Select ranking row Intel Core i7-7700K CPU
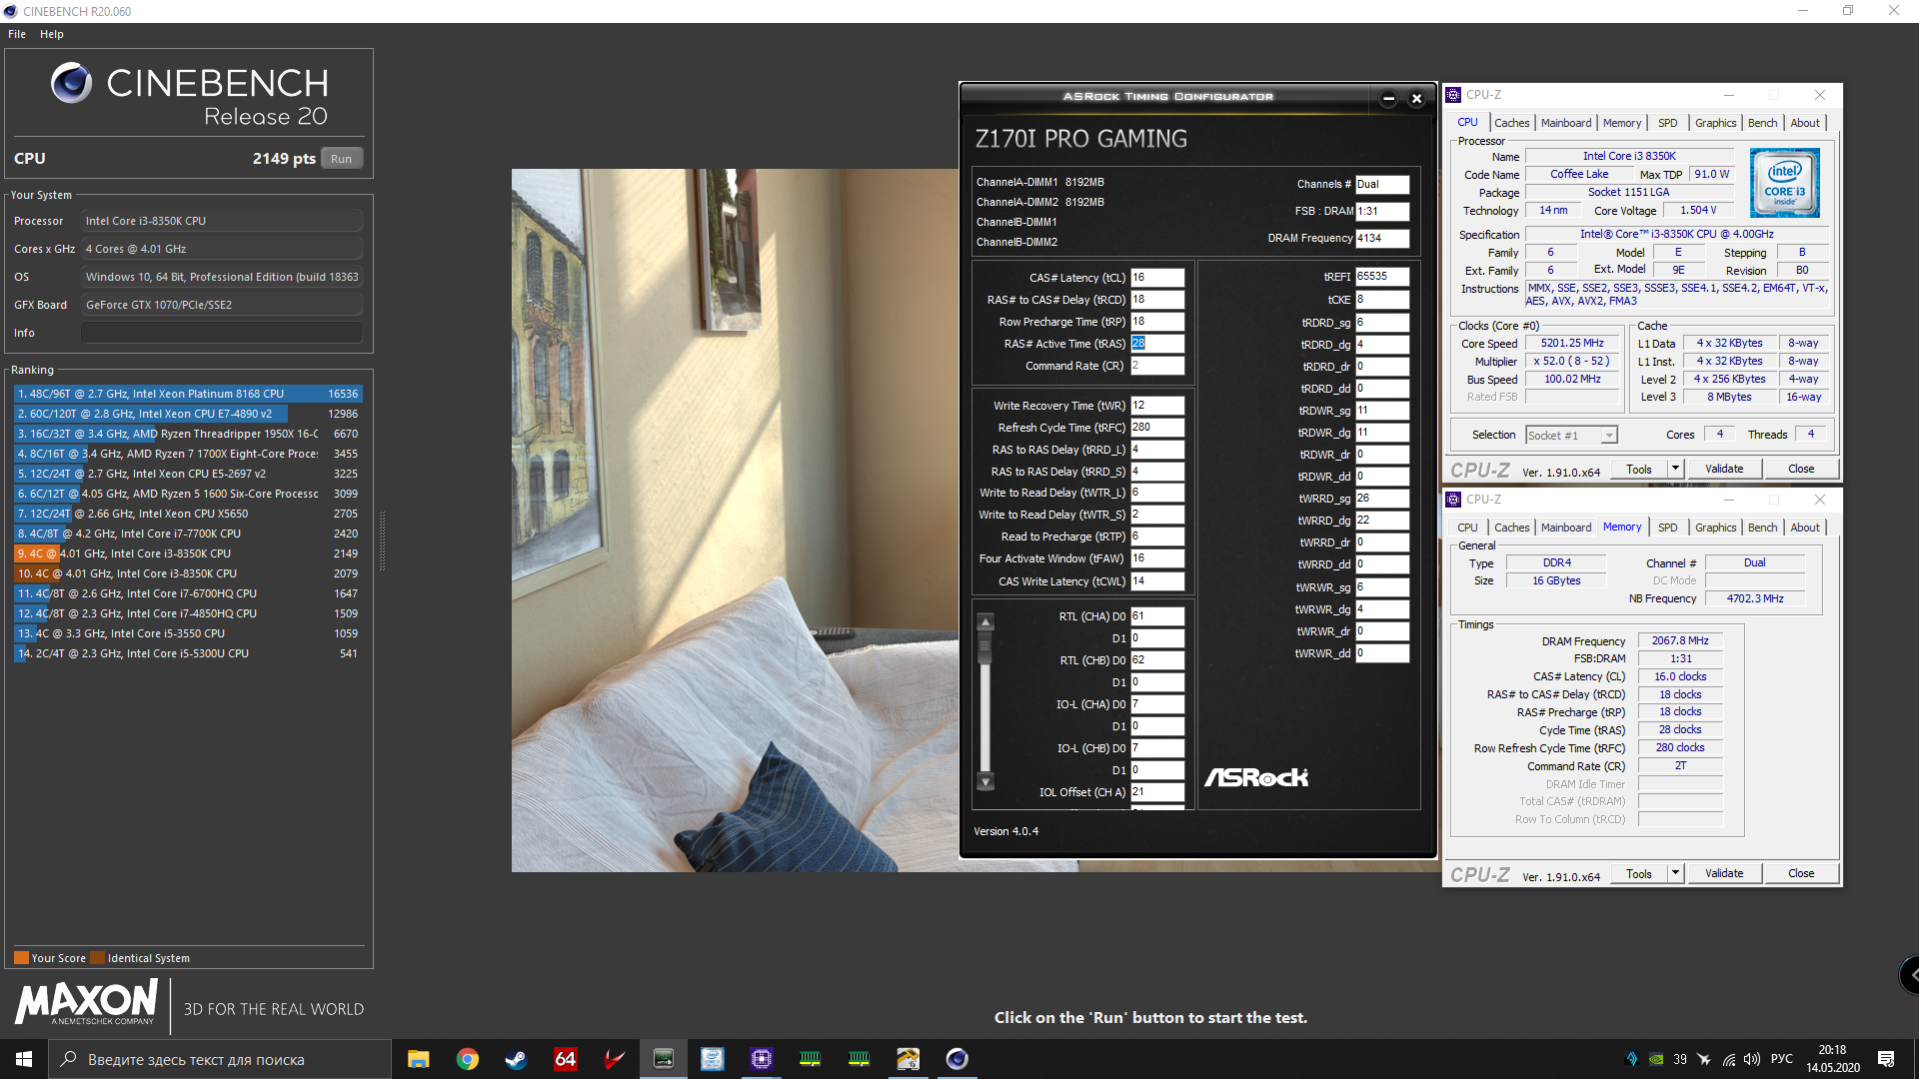The height and width of the screenshot is (1079, 1919). (x=188, y=534)
